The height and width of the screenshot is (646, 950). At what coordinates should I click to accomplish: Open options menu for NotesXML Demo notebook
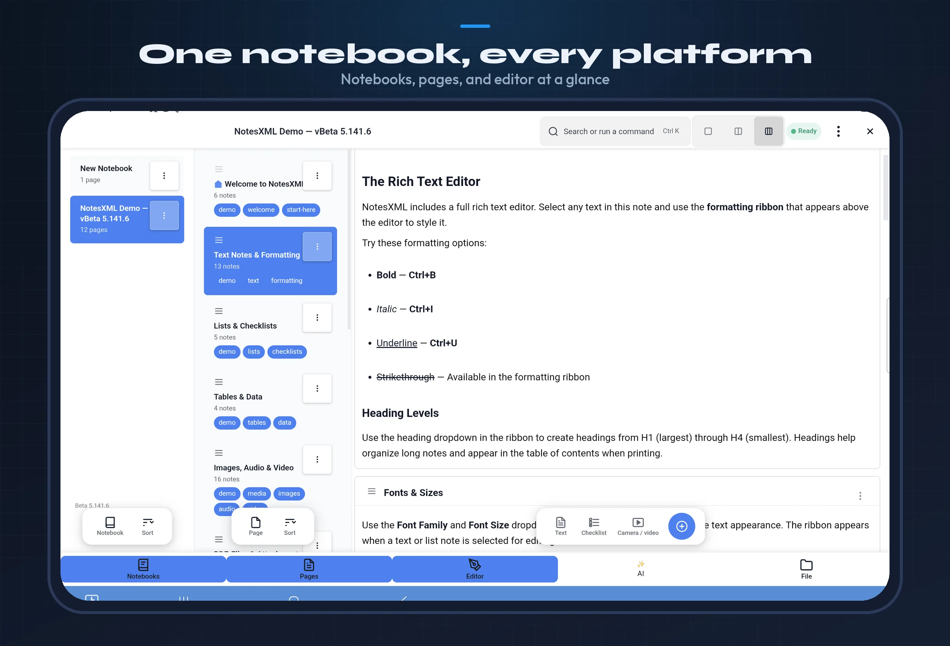[164, 215]
